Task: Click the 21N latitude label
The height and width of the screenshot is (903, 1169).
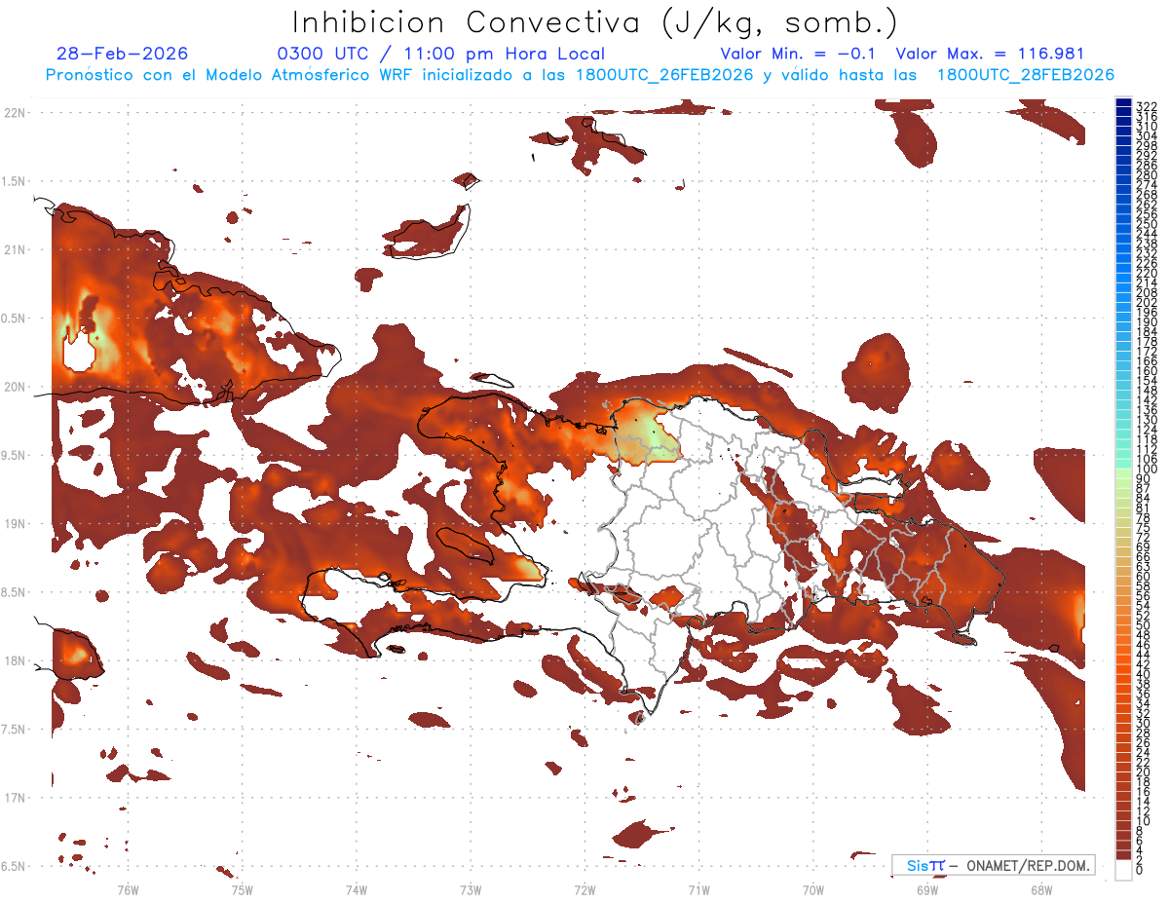Action: (15, 249)
